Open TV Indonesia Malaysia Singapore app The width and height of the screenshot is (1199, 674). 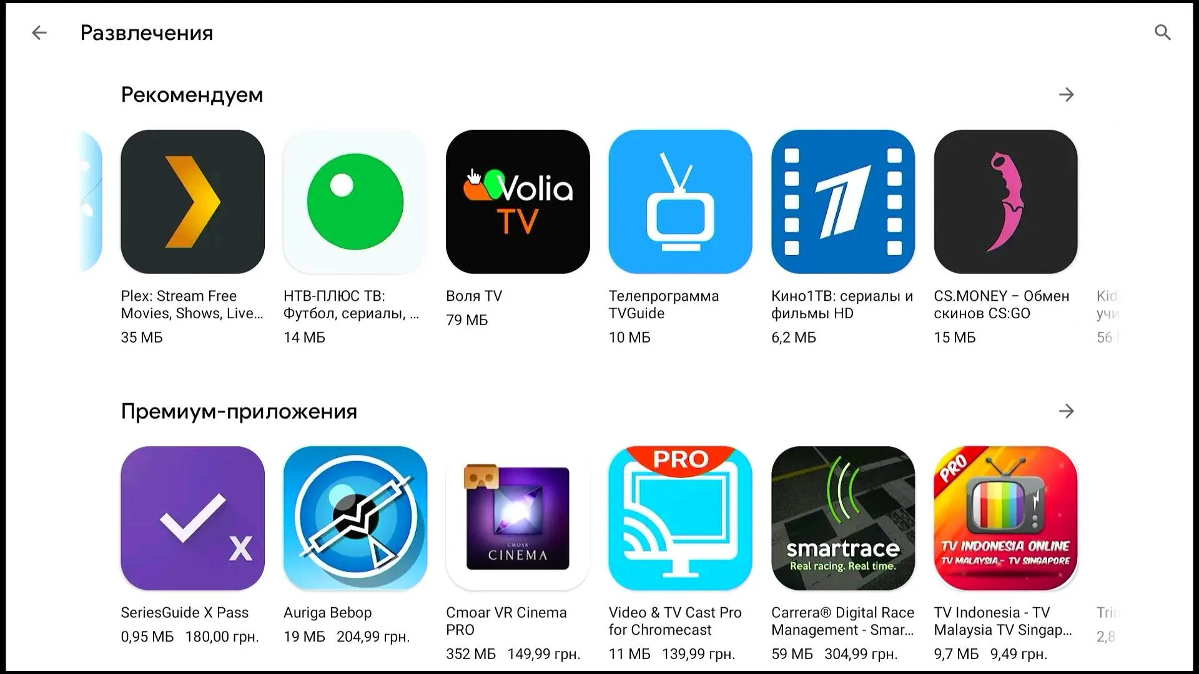coord(1005,517)
